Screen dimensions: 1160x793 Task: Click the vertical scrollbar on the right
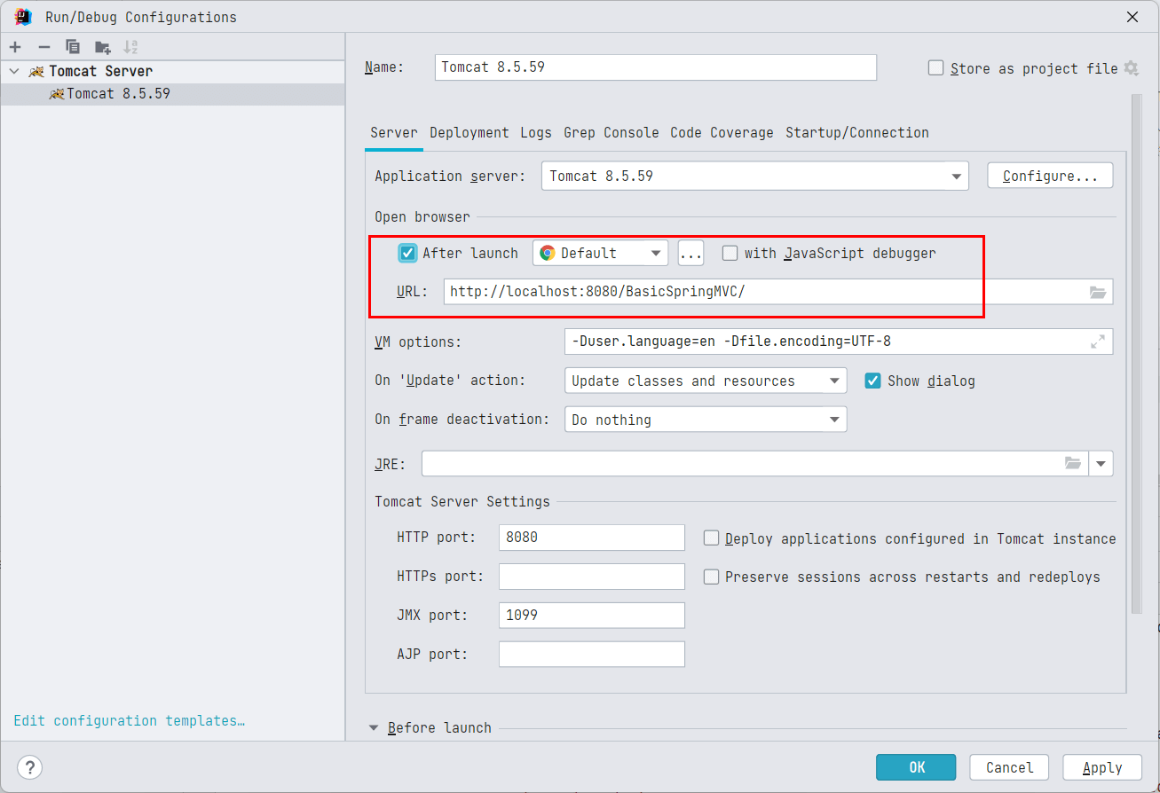click(x=1136, y=355)
